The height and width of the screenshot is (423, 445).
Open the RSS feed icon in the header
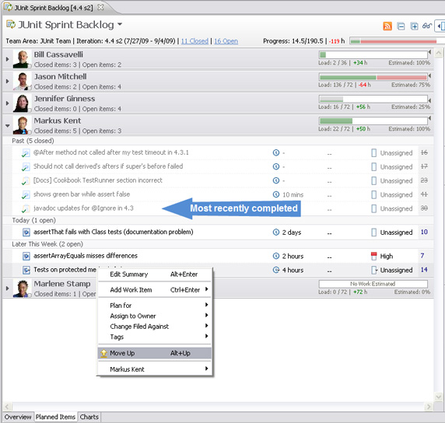coord(387,26)
